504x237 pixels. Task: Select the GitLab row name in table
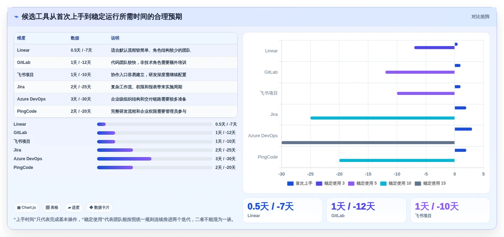coord(24,62)
